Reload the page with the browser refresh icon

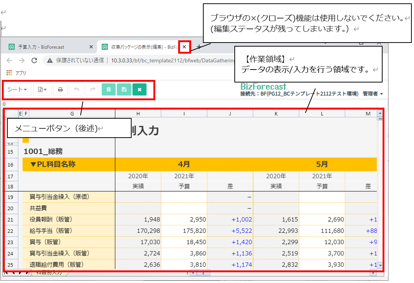pos(34,60)
